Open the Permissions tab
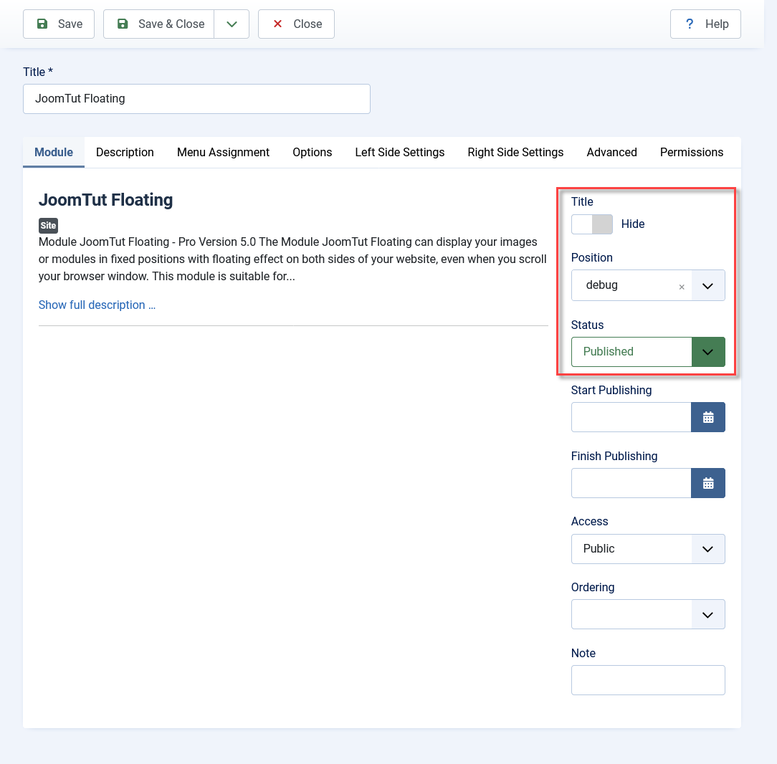 coord(691,152)
